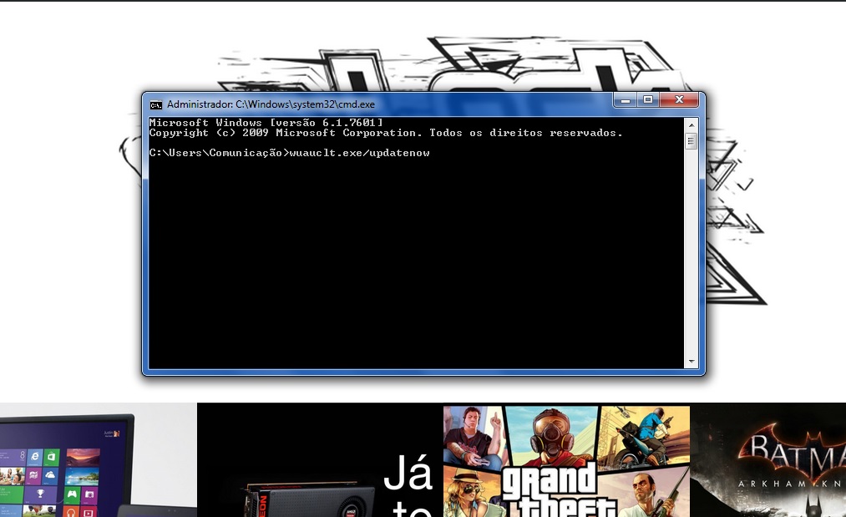Click the copyright notice line
846x517 pixels.
tap(386, 133)
